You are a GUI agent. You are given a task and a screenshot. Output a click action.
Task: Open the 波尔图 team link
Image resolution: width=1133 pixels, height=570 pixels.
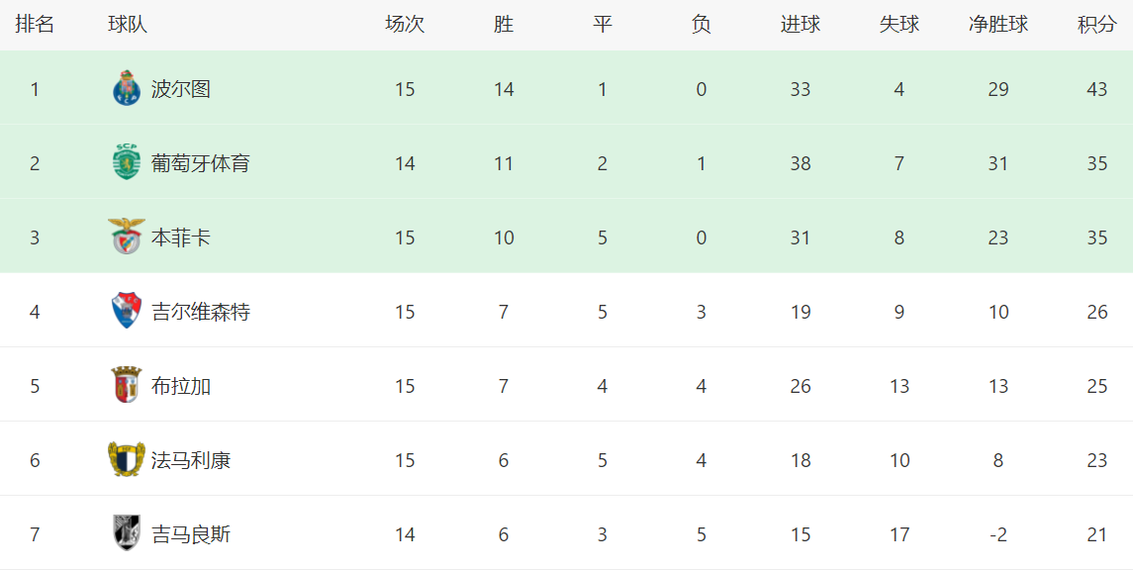click(181, 89)
